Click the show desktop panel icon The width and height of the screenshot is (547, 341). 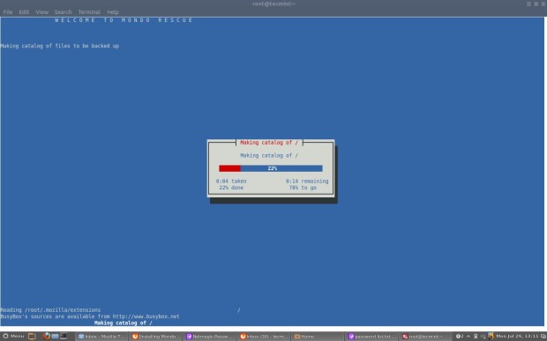point(55,336)
